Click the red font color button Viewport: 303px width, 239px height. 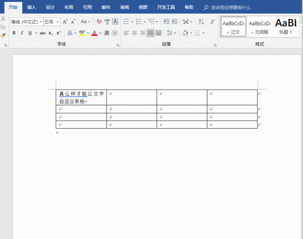(x=94, y=33)
